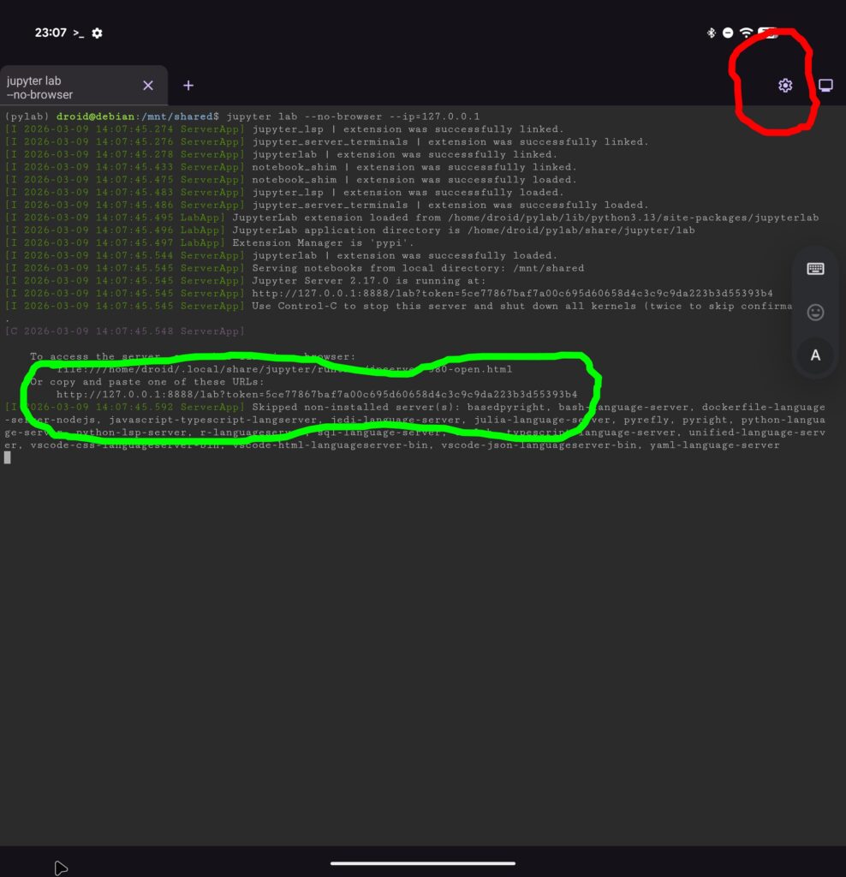Open terminal settings gear in the tab bar
The height and width of the screenshot is (877, 846).
point(785,86)
